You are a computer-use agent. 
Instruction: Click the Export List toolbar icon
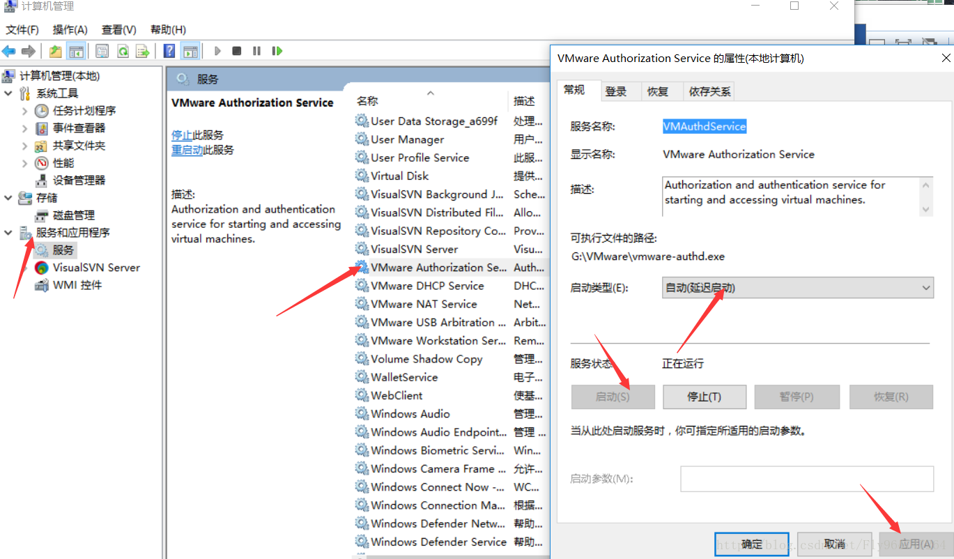[143, 51]
